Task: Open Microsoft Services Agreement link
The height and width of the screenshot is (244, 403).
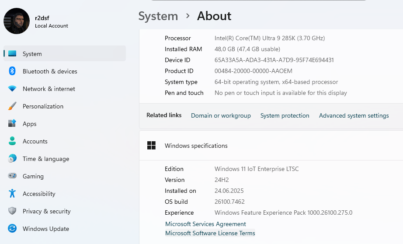Action: 205,224
